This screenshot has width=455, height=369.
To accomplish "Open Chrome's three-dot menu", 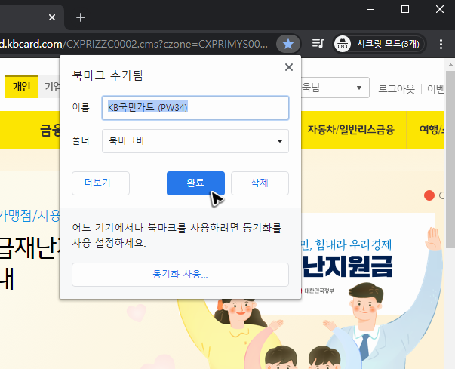I will point(441,44).
